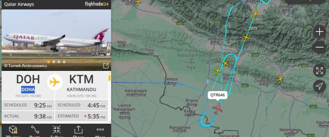Open the 3D view cube icon

[x=13, y=130]
